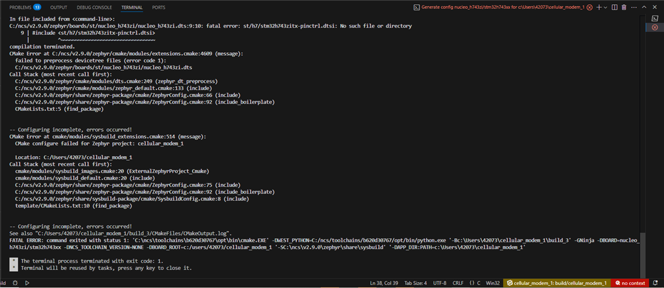Screen dimensions: 664x288
Task: Switch to the OUTPUT tab
Action: pyautogui.click(x=58, y=8)
